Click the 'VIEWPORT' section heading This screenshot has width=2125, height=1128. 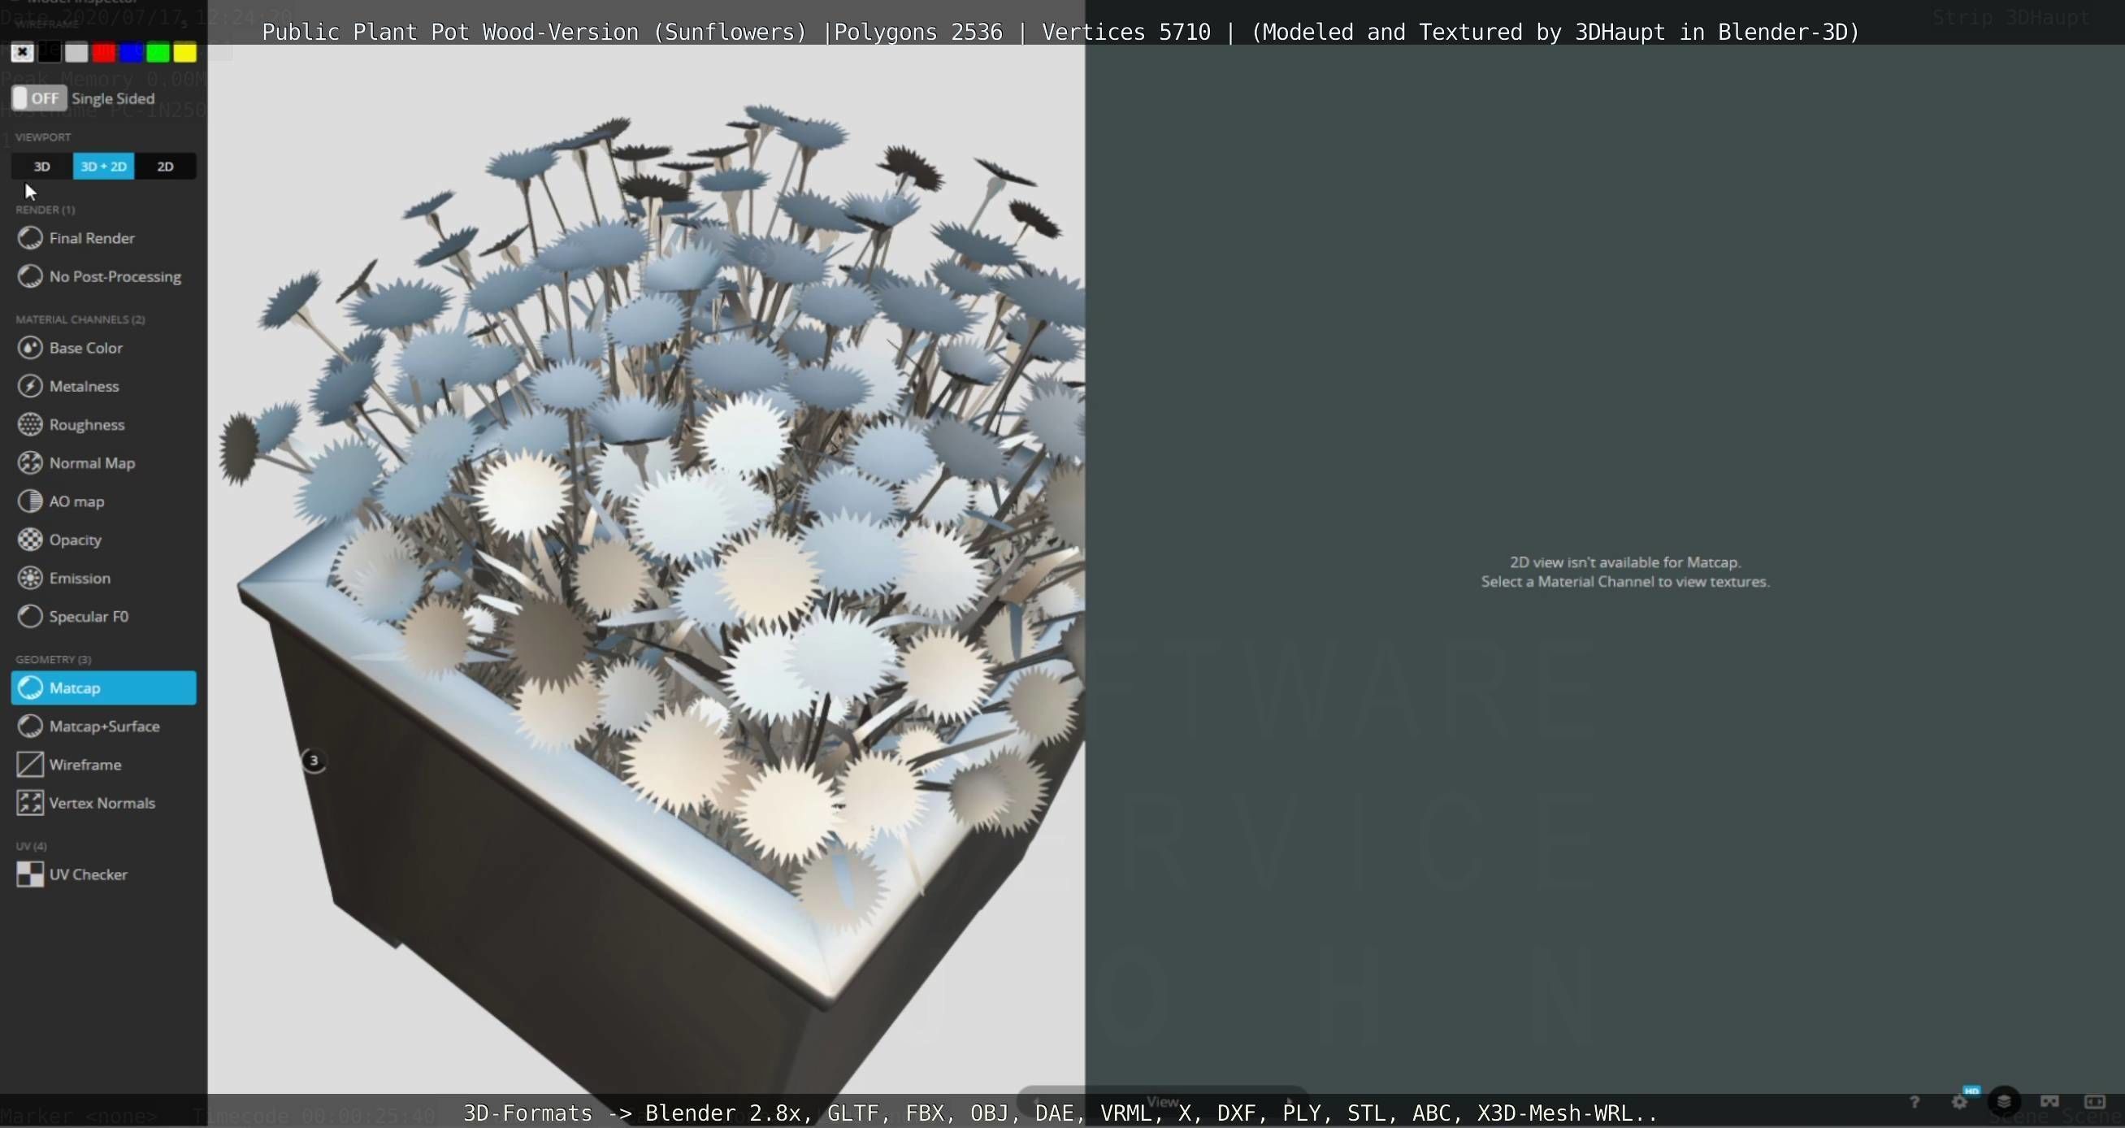(43, 137)
